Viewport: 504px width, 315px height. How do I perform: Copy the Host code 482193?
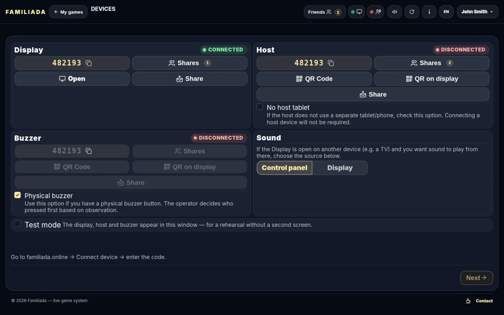click(331, 63)
